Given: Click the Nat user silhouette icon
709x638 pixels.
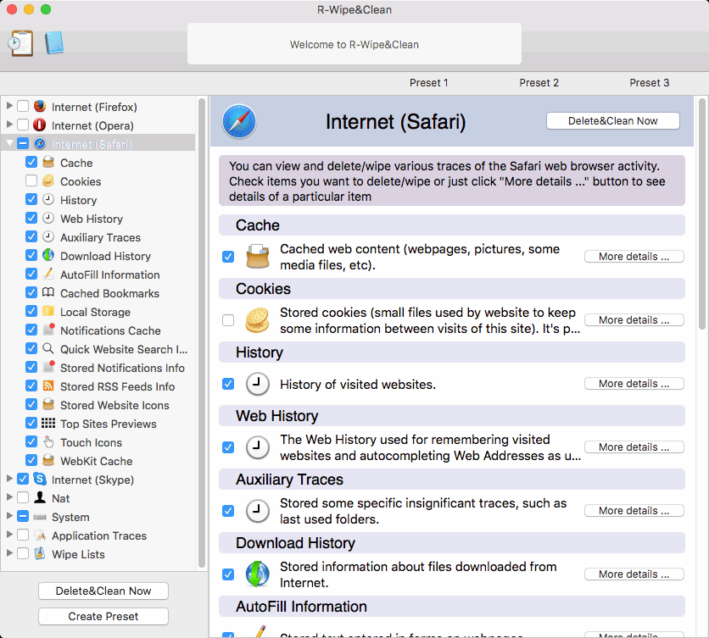Looking at the screenshot, I should point(40,497).
